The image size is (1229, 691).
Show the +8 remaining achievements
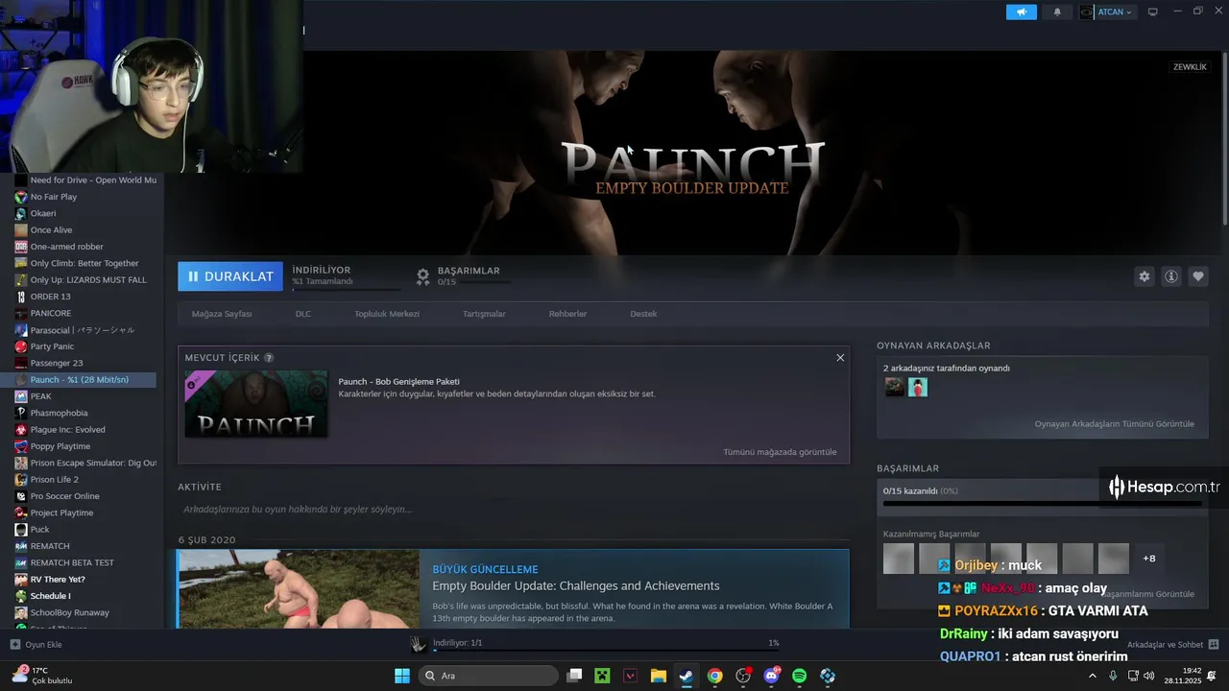coord(1149,559)
